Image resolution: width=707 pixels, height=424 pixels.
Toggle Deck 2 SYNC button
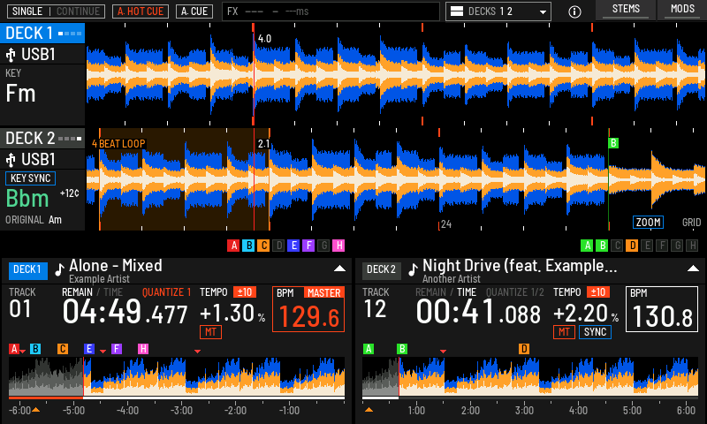coord(595,332)
